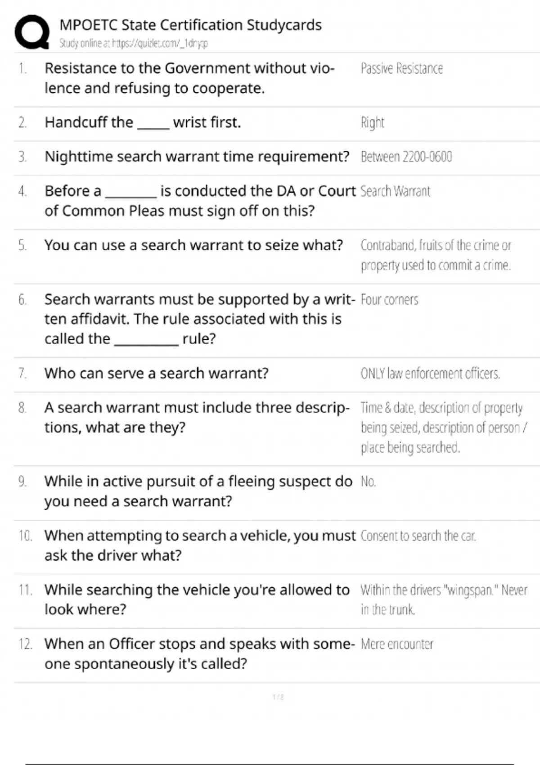The height and width of the screenshot is (765, 540).
Task: Click the card number 12 label
Action: [x=26, y=644]
